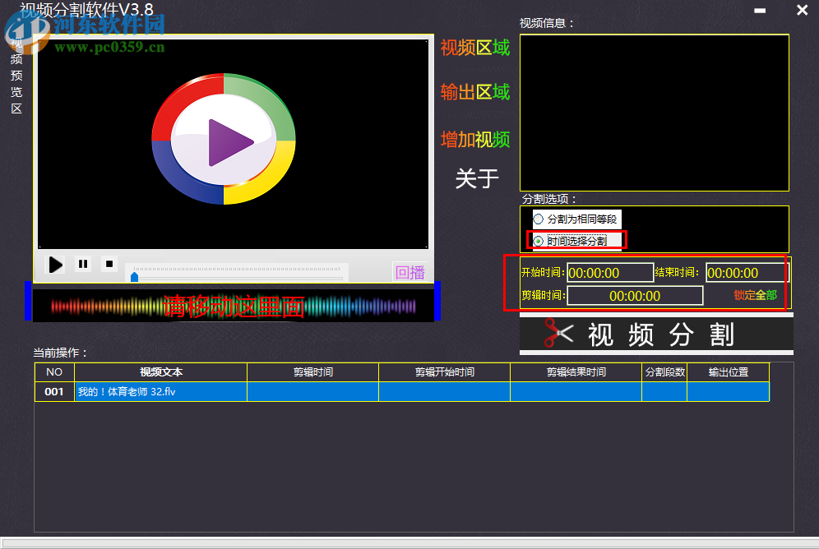Open 视频区域 from the right menu

[x=476, y=46]
